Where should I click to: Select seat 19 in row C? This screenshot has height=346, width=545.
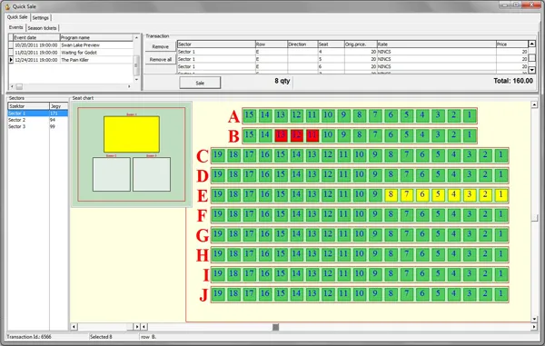[218, 155]
